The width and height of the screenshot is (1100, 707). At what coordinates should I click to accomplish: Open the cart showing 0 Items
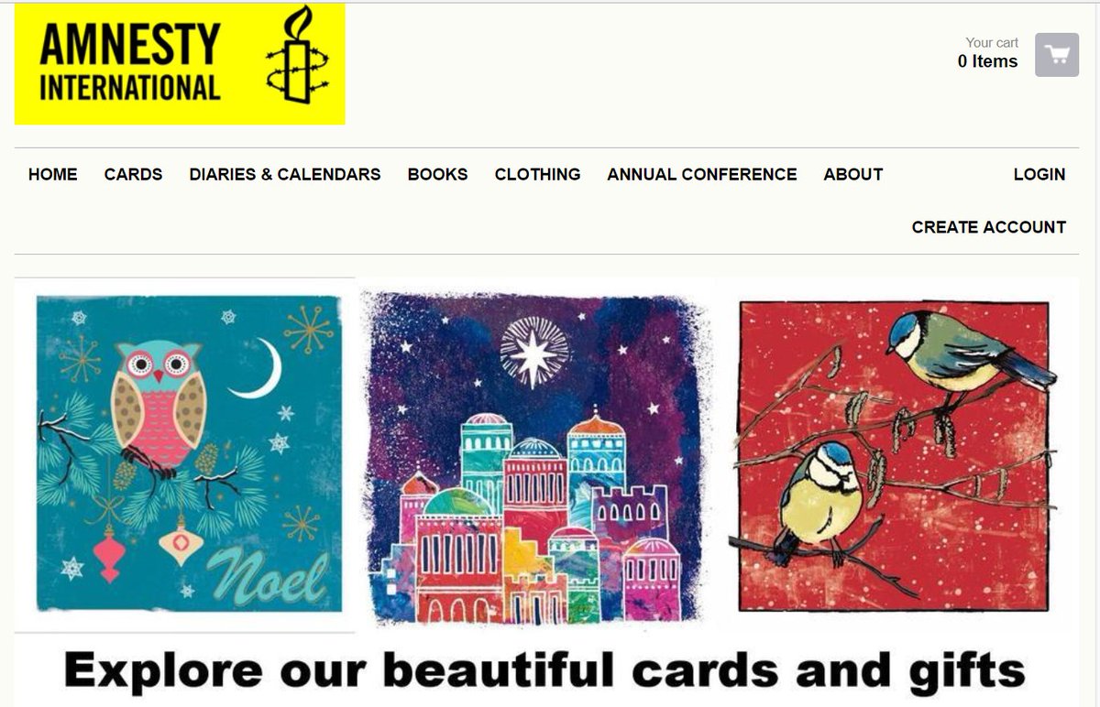click(988, 61)
